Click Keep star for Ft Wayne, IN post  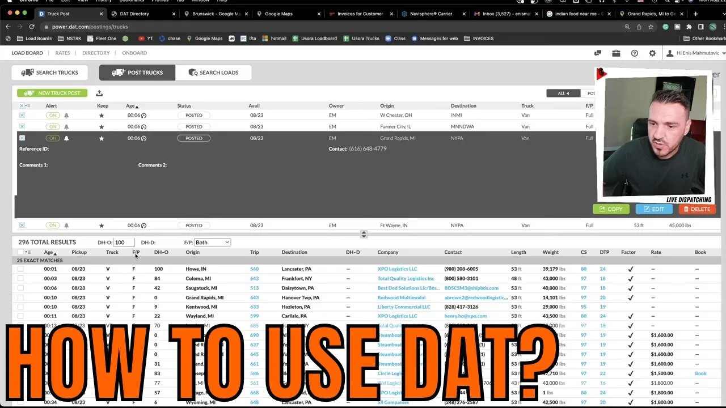102,226
